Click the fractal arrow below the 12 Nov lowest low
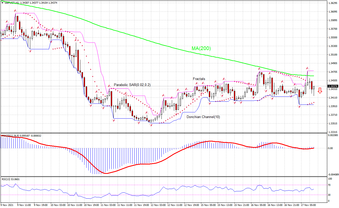The width and height of the screenshot is (339, 208). click(x=151, y=125)
